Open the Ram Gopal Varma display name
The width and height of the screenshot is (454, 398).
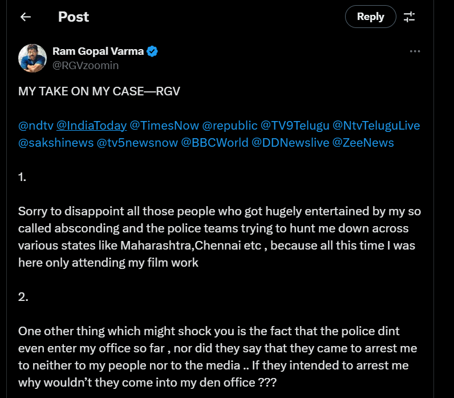pos(98,51)
